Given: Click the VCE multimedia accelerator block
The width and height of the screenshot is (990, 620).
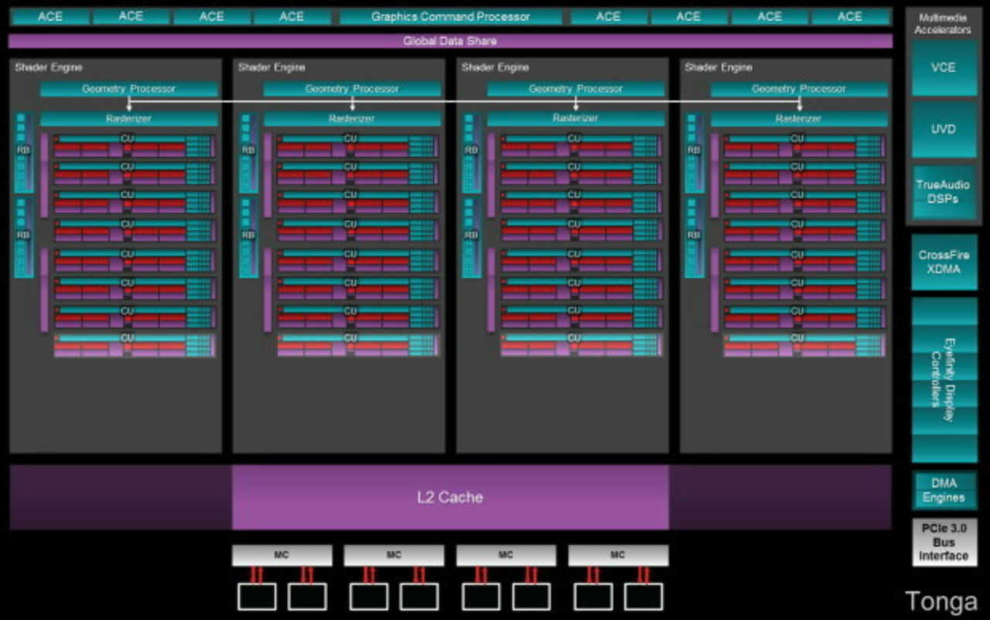Looking at the screenshot, I should pos(943,68).
